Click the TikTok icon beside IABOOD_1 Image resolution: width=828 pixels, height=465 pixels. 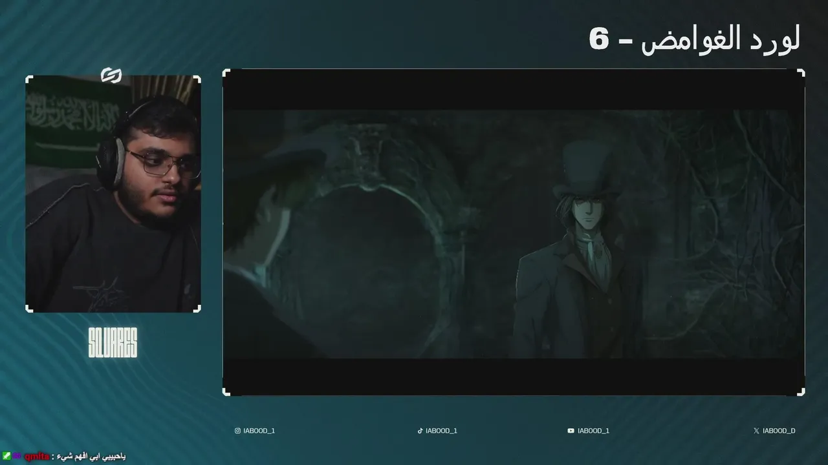[x=420, y=431]
